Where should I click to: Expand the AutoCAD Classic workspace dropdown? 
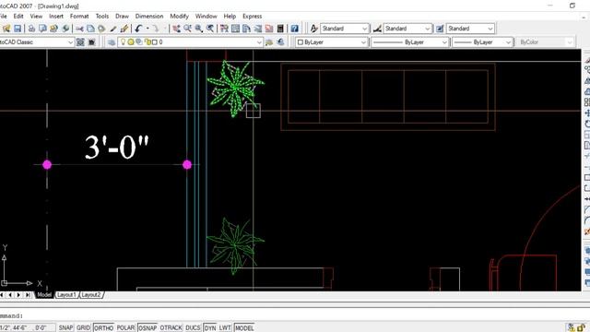tap(70, 42)
